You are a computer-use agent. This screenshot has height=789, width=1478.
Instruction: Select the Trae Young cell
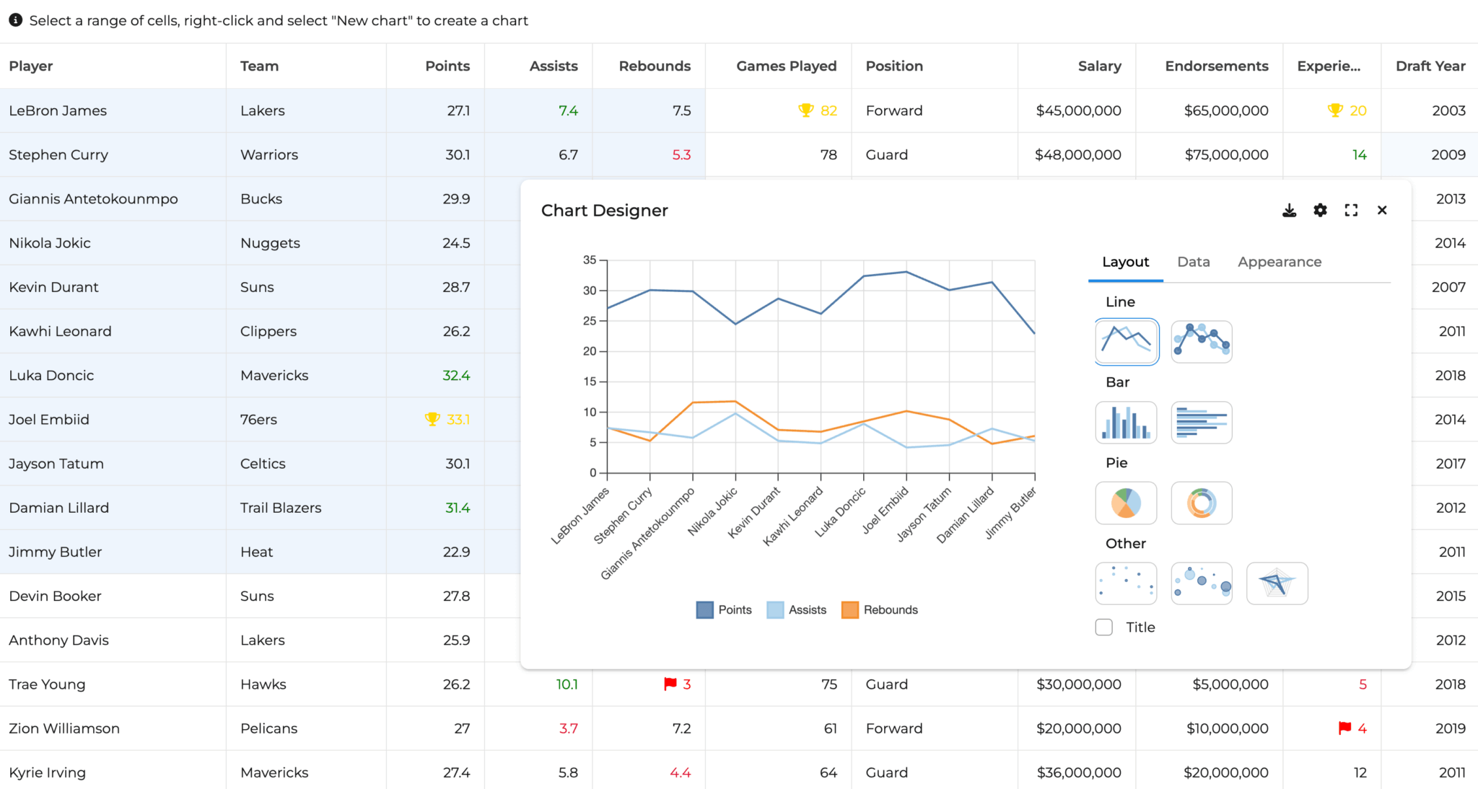pyautogui.click(x=47, y=684)
